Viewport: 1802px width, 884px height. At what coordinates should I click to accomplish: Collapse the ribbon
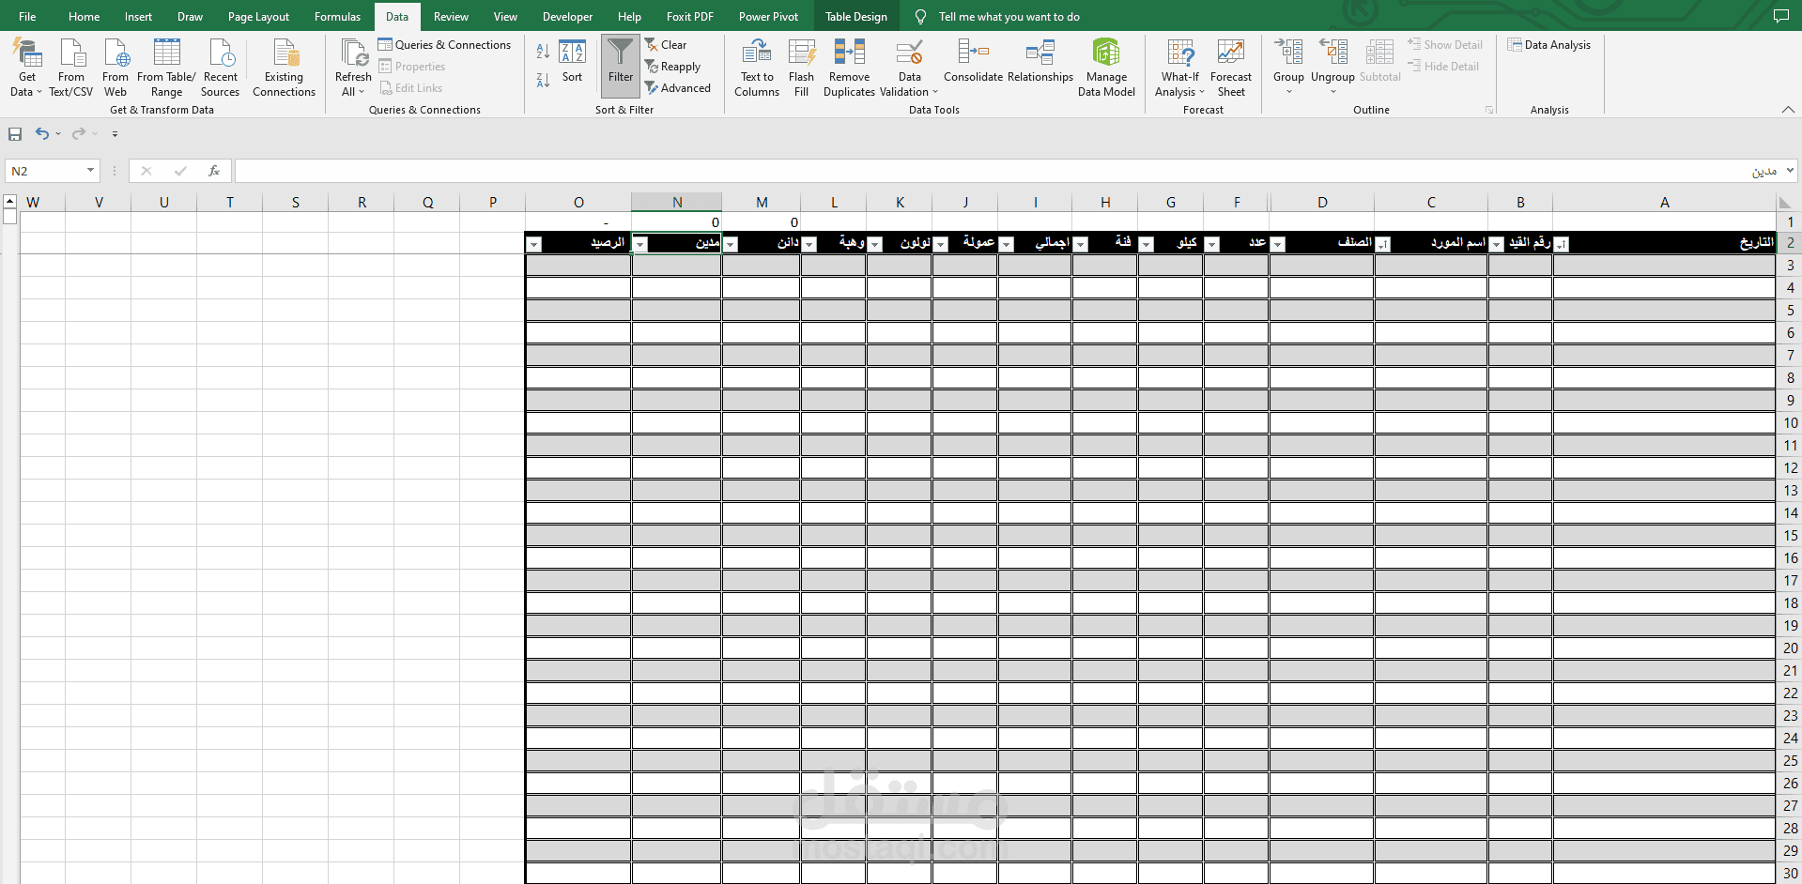1788,110
